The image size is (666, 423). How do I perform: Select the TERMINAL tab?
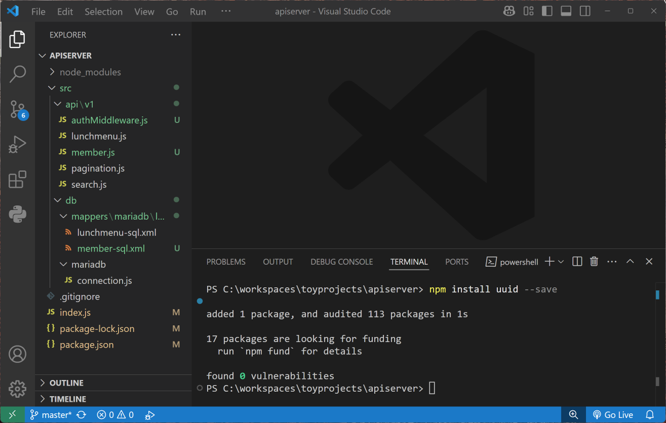tap(409, 262)
